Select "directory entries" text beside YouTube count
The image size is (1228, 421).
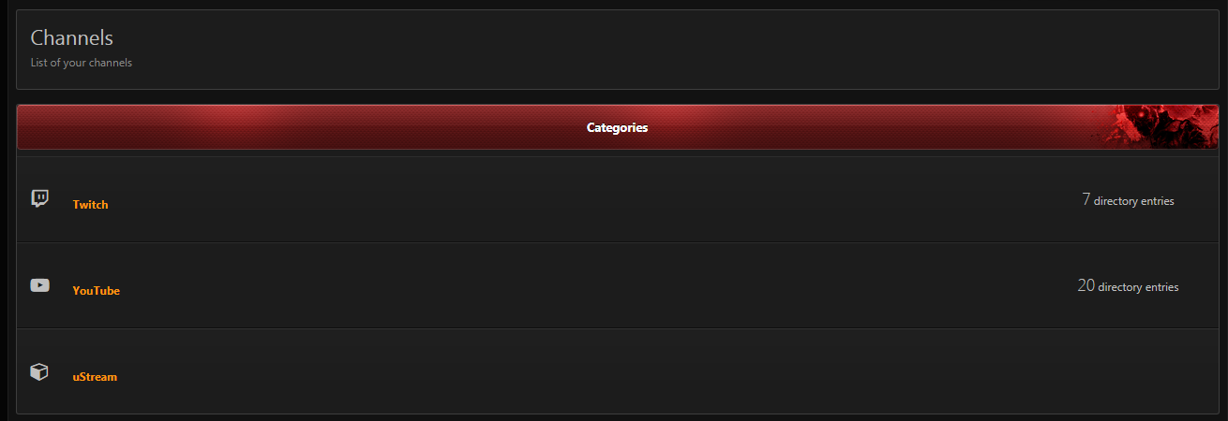coord(1138,287)
